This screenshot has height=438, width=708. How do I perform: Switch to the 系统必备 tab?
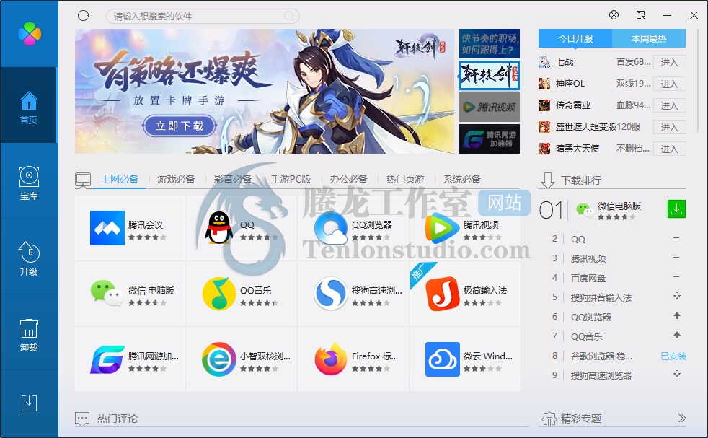coord(462,179)
